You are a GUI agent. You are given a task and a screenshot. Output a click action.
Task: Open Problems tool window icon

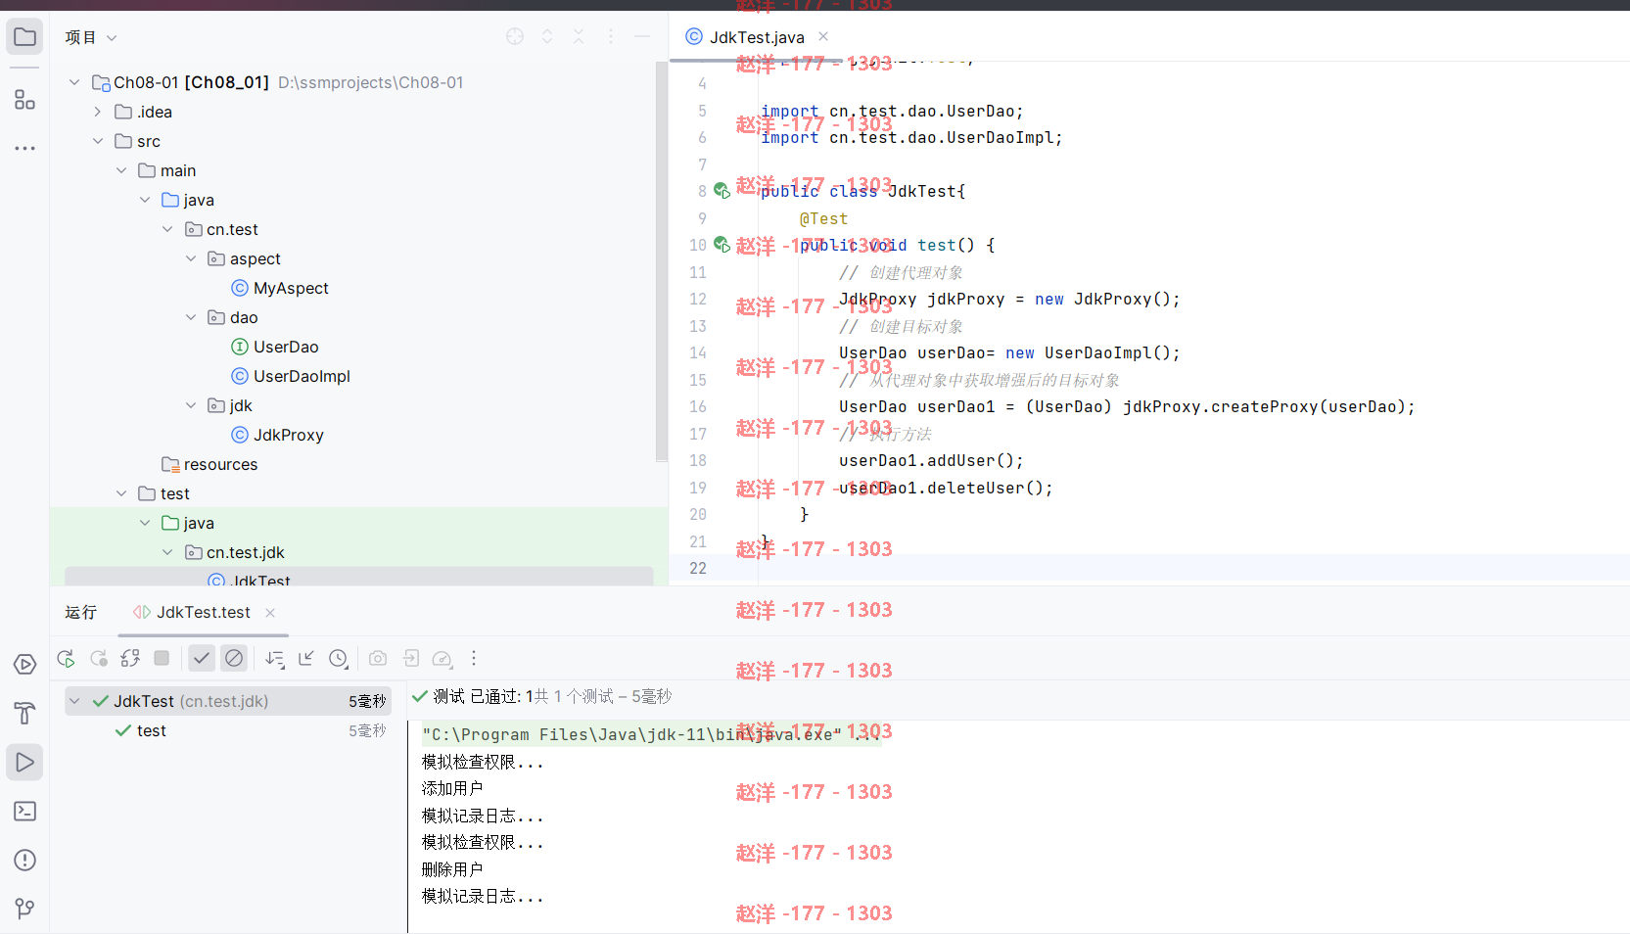pyautogui.click(x=24, y=861)
